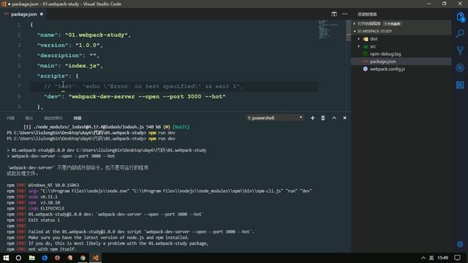The image size is (468, 263).
Task: Split the editor with the split icon
Action: point(334,14)
